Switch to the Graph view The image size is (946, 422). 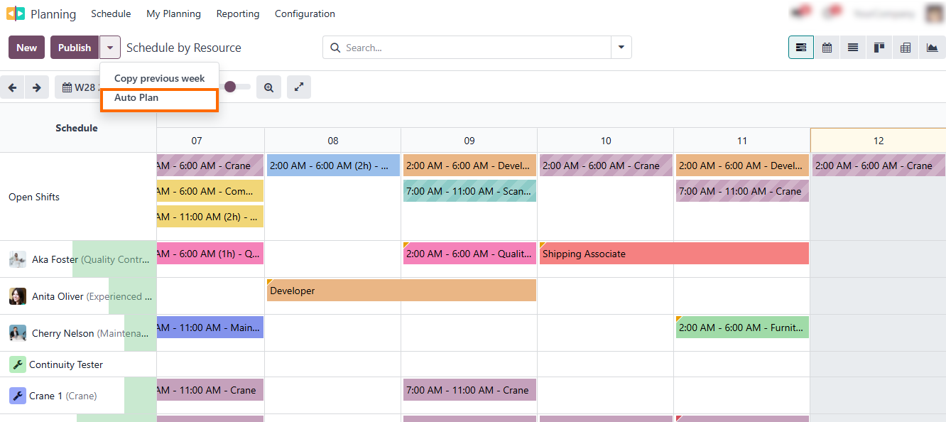pyautogui.click(x=931, y=47)
